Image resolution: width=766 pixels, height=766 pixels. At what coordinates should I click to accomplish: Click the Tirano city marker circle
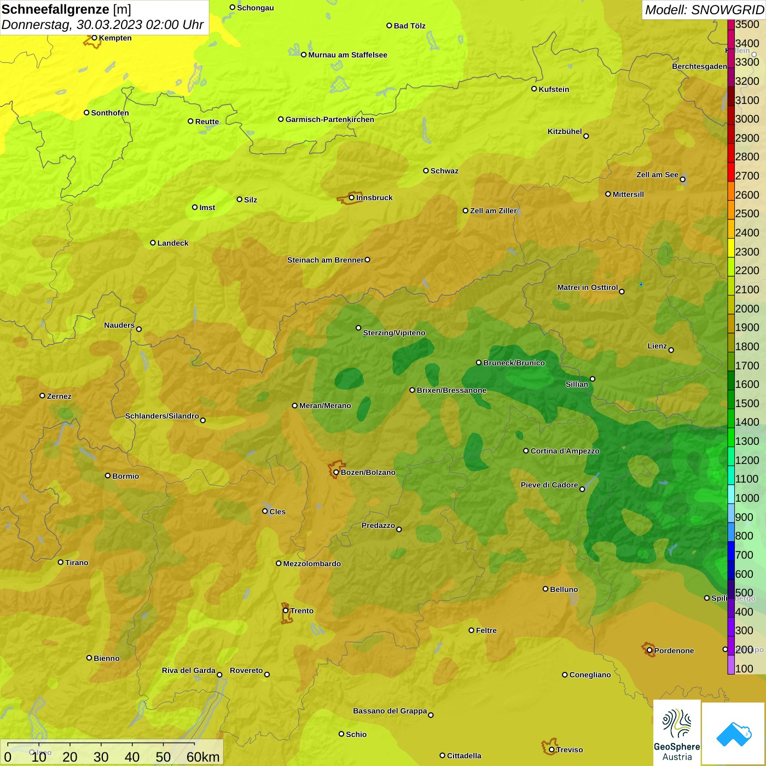coord(61,562)
